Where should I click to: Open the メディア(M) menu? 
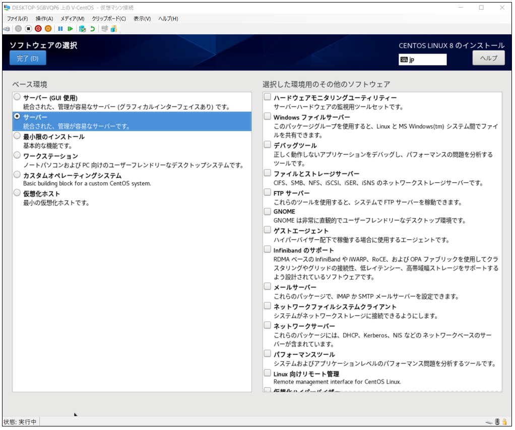pos(72,19)
